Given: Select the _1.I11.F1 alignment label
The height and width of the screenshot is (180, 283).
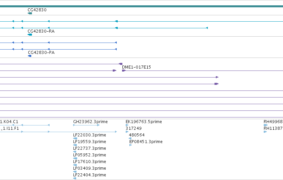Looking at the screenshot, I should (x=9, y=128).
